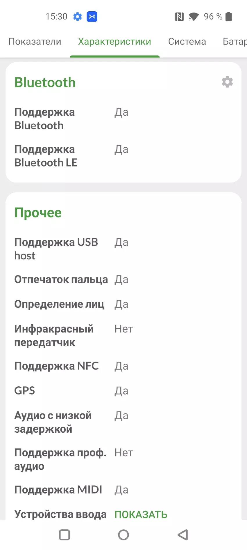This screenshot has height=550, width=247.
Task: Tap the NFC status bar icon
Action: coord(179,17)
